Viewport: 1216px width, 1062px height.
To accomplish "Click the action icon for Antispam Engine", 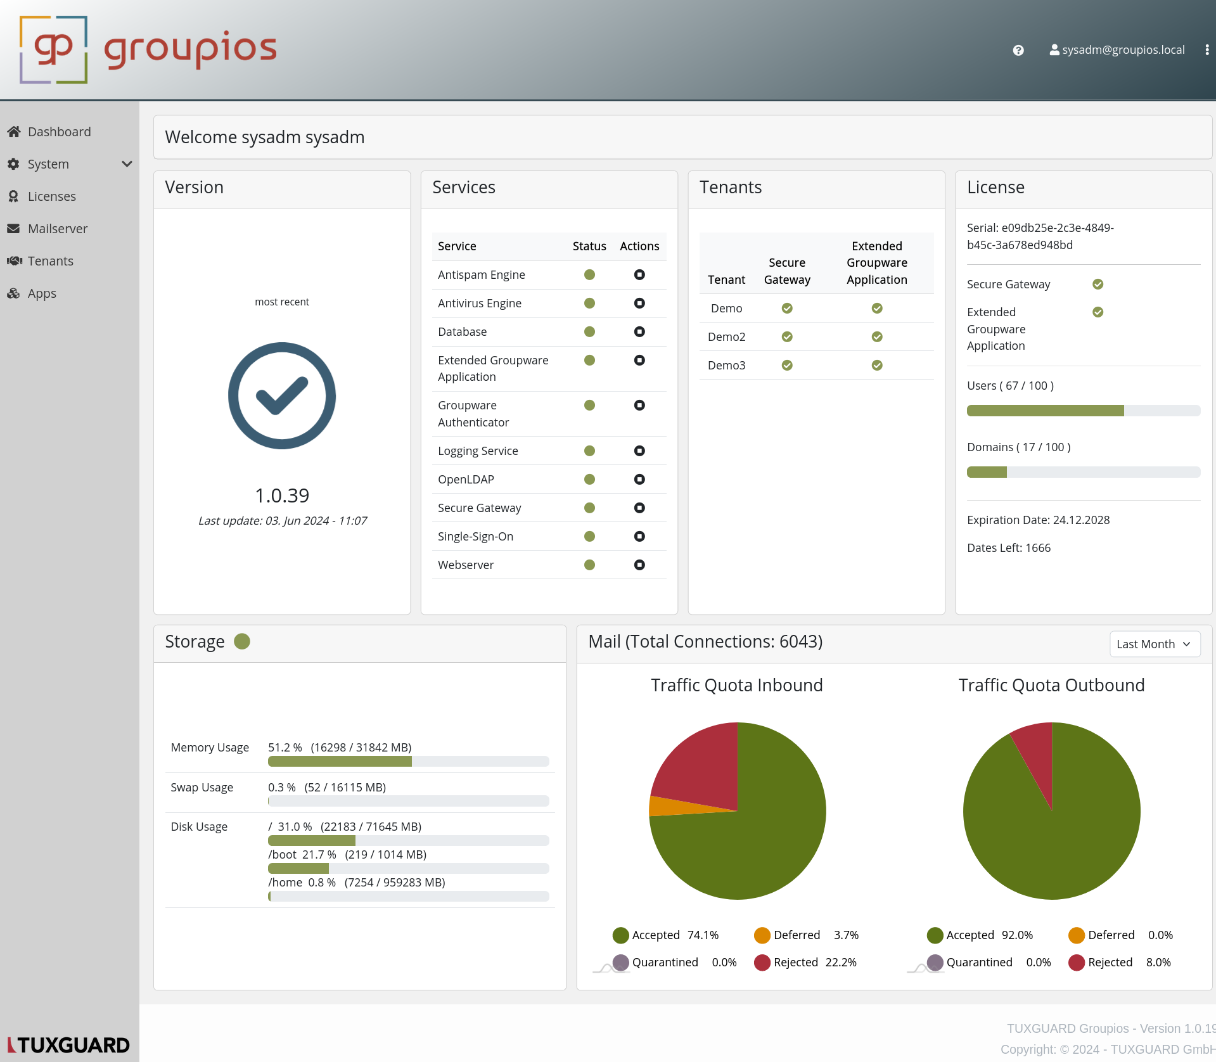I will [639, 274].
